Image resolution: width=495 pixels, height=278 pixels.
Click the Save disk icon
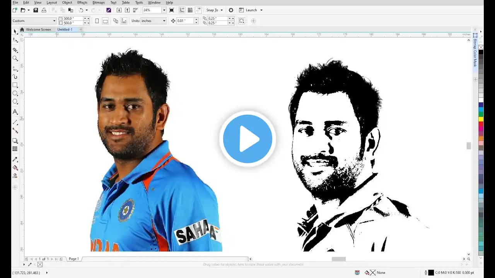click(36, 10)
